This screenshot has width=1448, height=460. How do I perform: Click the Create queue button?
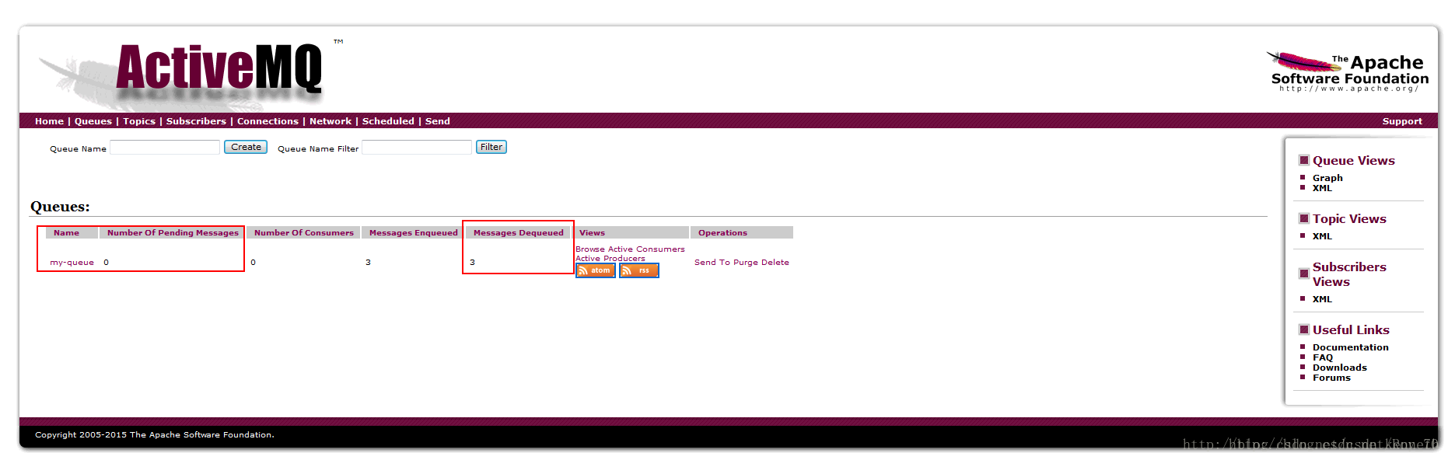(x=246, y=147)
